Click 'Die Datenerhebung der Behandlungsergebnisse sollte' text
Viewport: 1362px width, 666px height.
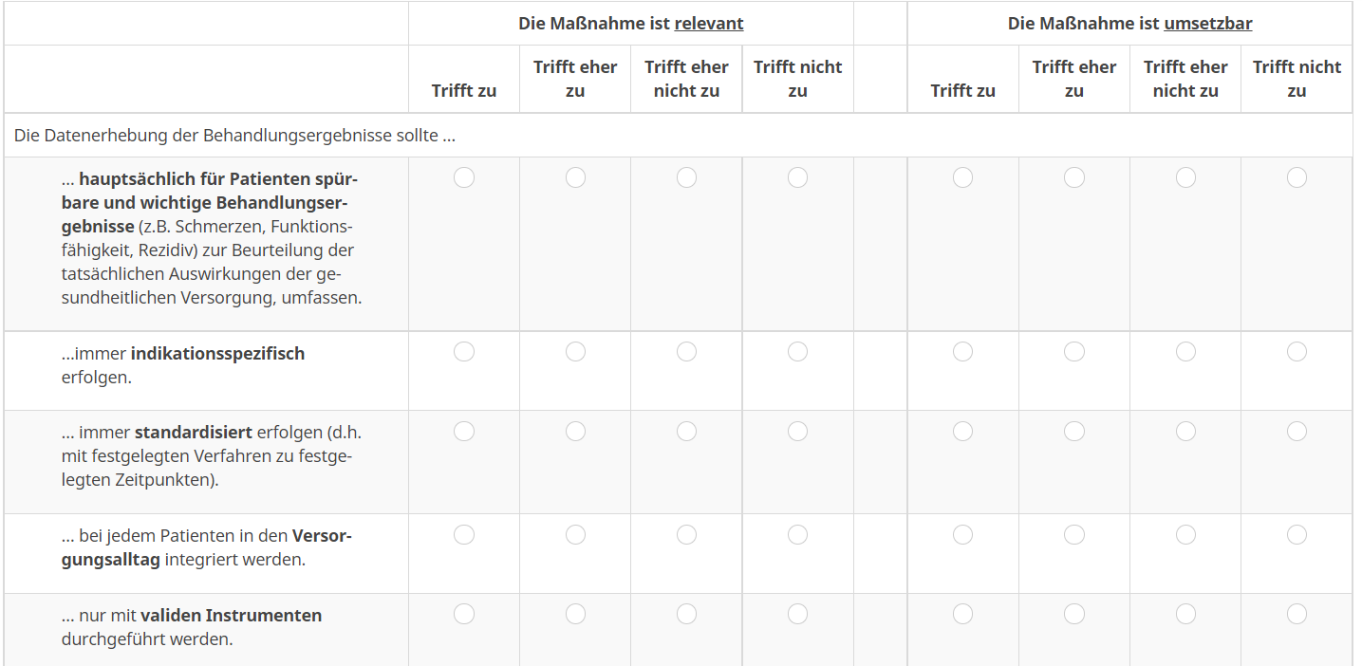[x=234, y=136]
